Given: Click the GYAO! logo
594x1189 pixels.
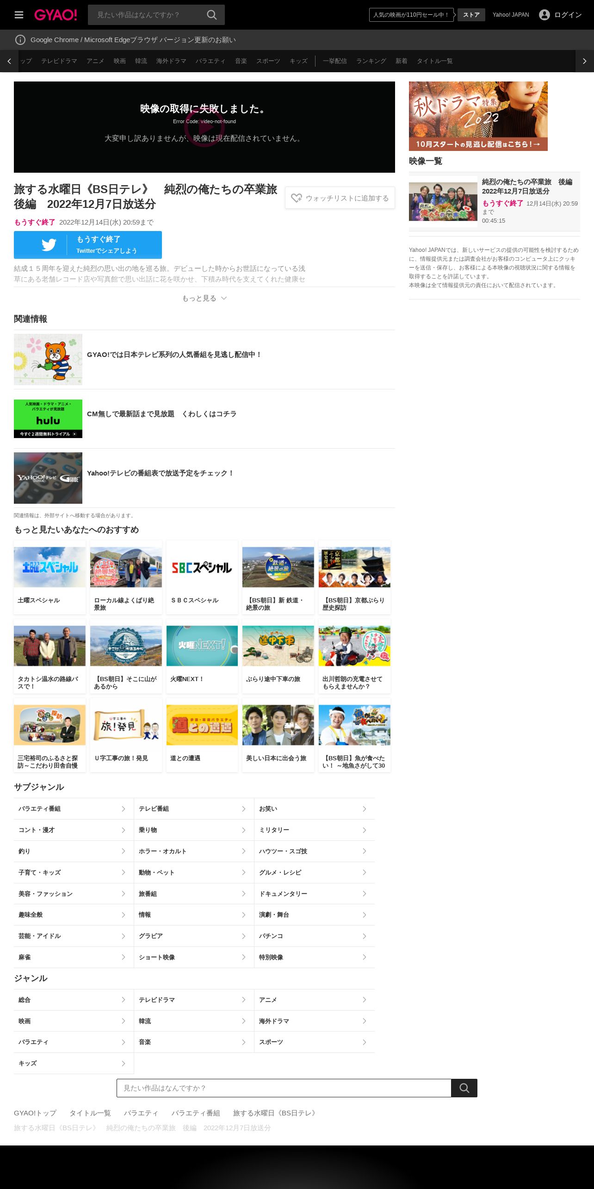Looking at the screenshot, I should 56,15.
